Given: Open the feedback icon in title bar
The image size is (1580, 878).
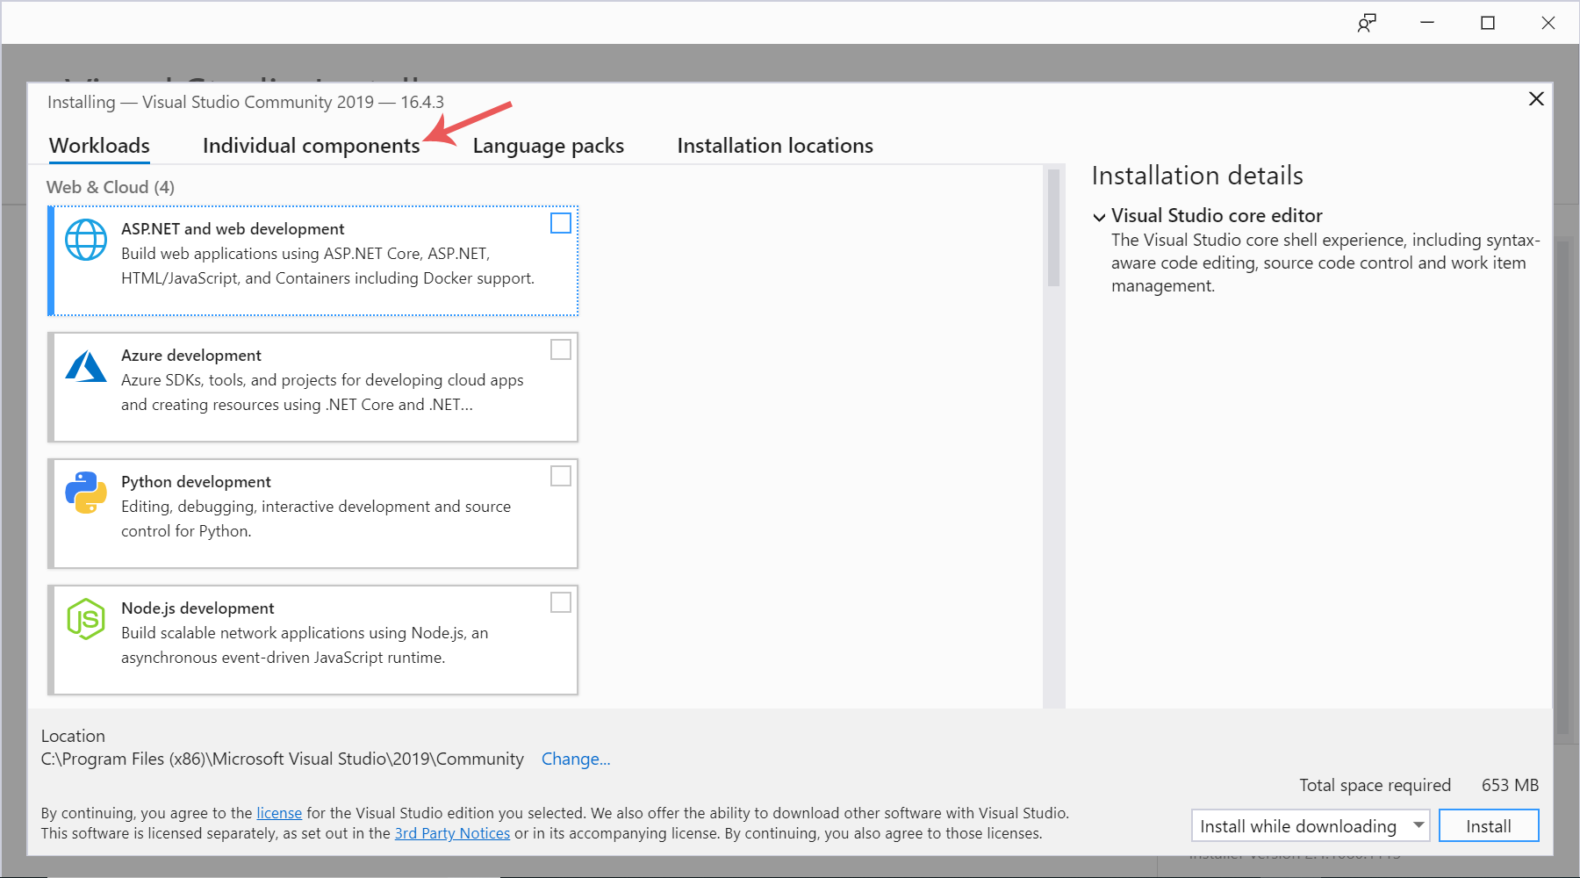Looking at the screenshot, I should [1366, 23].
